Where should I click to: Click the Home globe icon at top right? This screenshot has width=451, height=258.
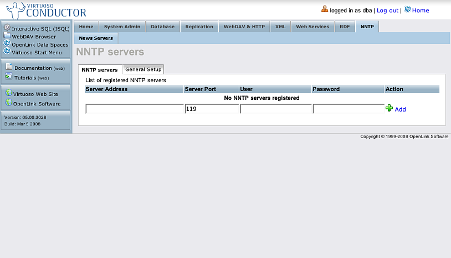(x=408, y=9)
